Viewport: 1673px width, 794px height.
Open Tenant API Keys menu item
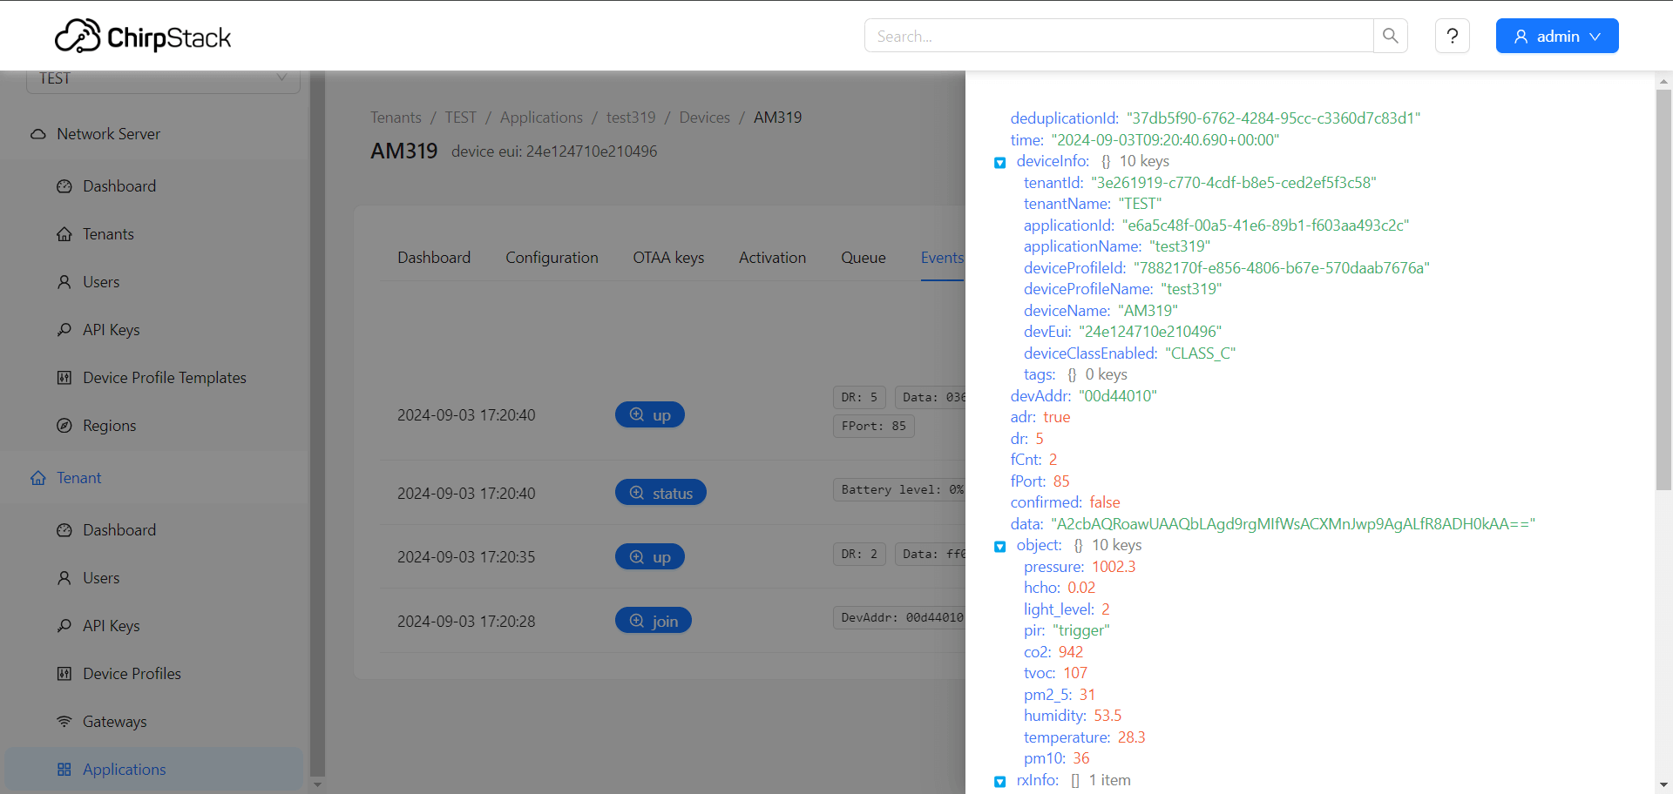(x=111, y=626)
